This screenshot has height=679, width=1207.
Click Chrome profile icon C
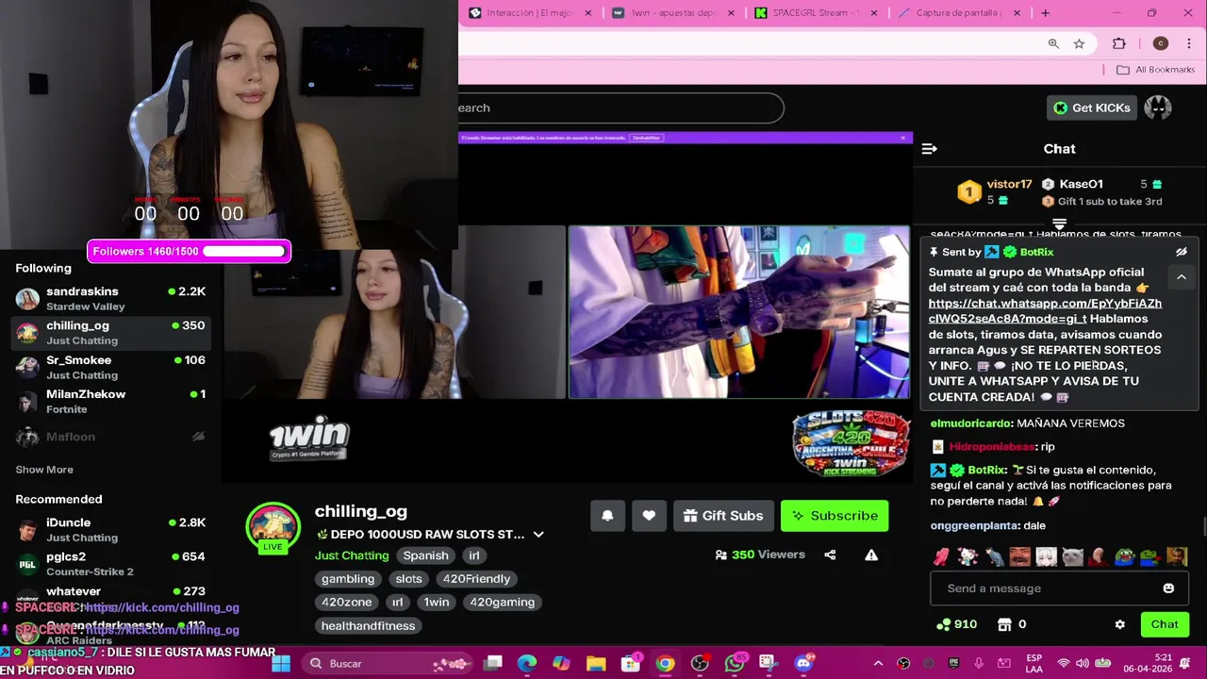click(1161, 43)
